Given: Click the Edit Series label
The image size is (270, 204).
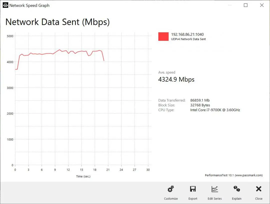Looking at the screenshot, I should coord(214,198).
